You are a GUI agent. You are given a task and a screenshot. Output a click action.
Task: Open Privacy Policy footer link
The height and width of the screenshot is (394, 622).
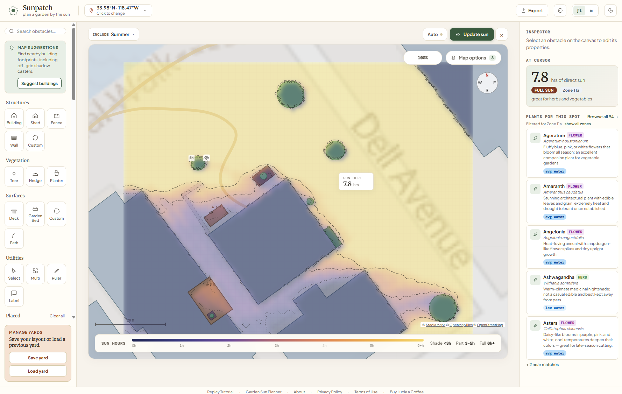pyautogui.click(x=330, y=392)
